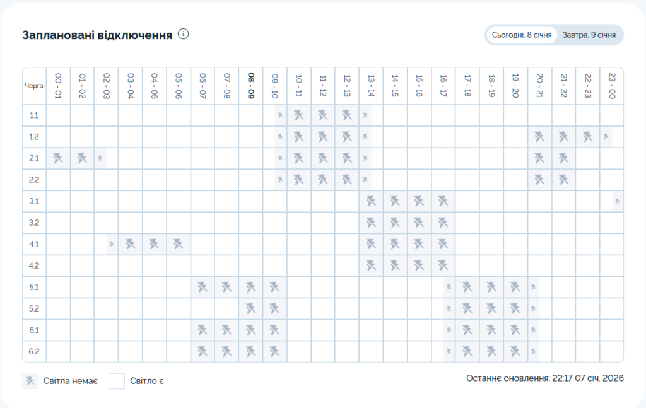Click queue 4.2 row label
Viewport: 646px width, 408px height.
point(34,265)
